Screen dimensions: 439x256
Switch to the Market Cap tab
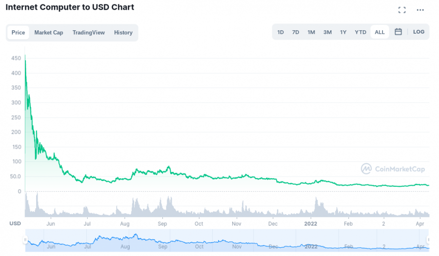(49, 33)
